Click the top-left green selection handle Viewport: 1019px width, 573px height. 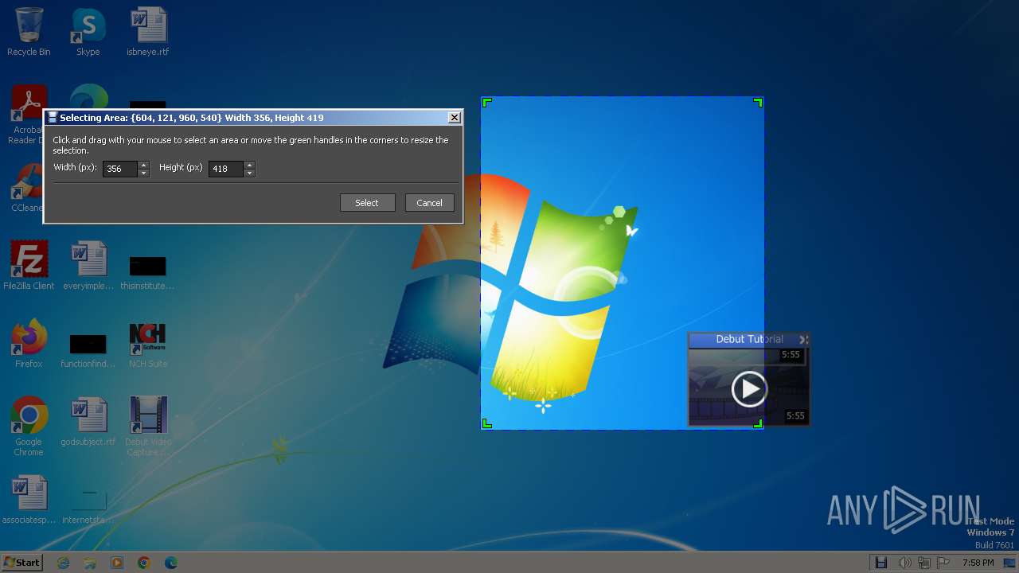(487, 102)
